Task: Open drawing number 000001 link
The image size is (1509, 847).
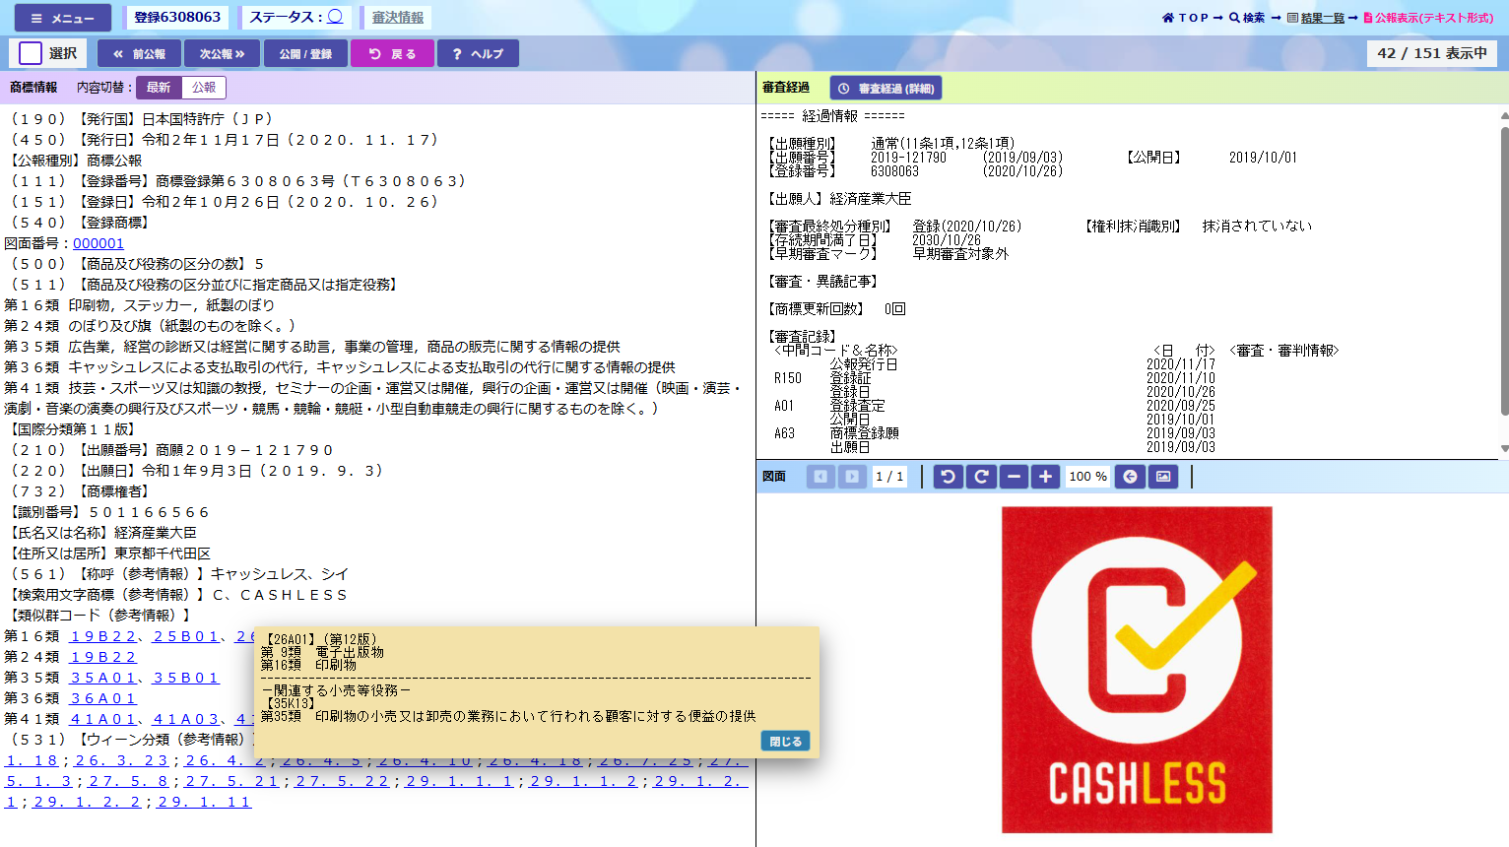Action: click(98, 243)
